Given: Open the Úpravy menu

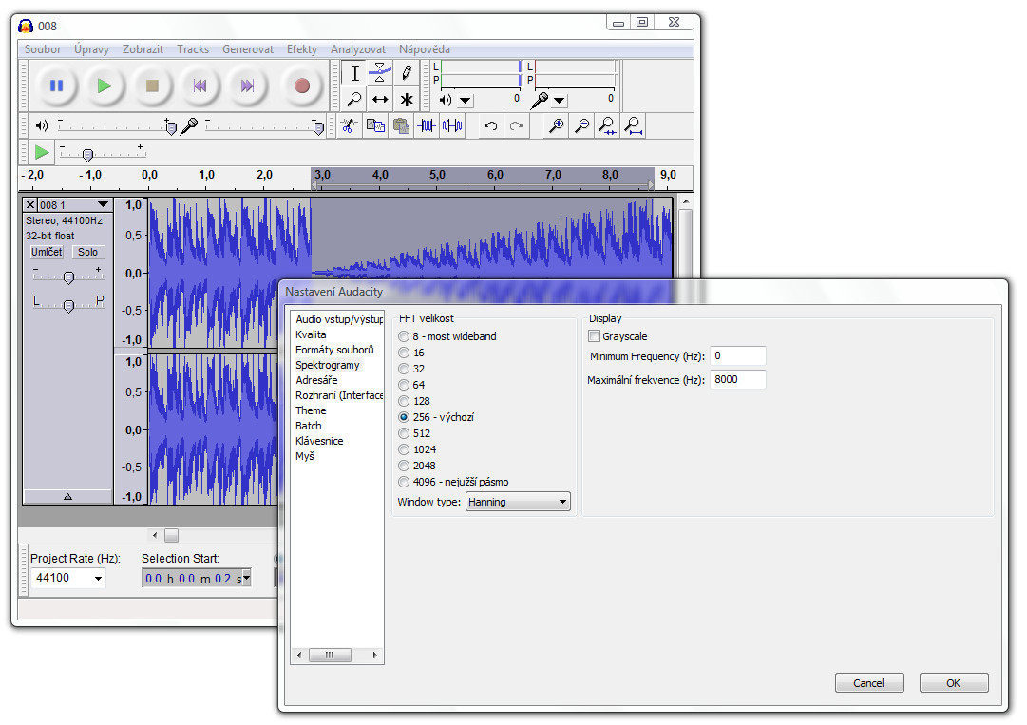Looking at the screenshot, I should coord(91,49).
